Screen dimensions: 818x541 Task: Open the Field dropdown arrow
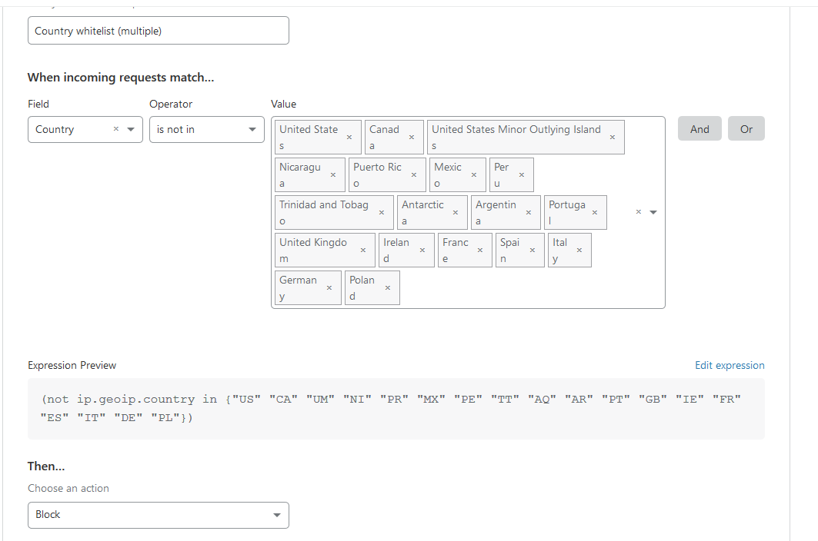coord(131,129)
